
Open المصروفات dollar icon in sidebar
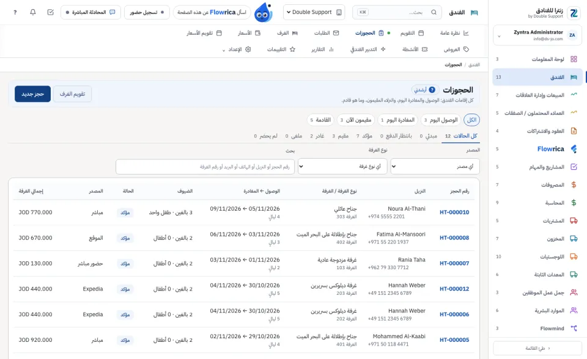coord(574,185)
